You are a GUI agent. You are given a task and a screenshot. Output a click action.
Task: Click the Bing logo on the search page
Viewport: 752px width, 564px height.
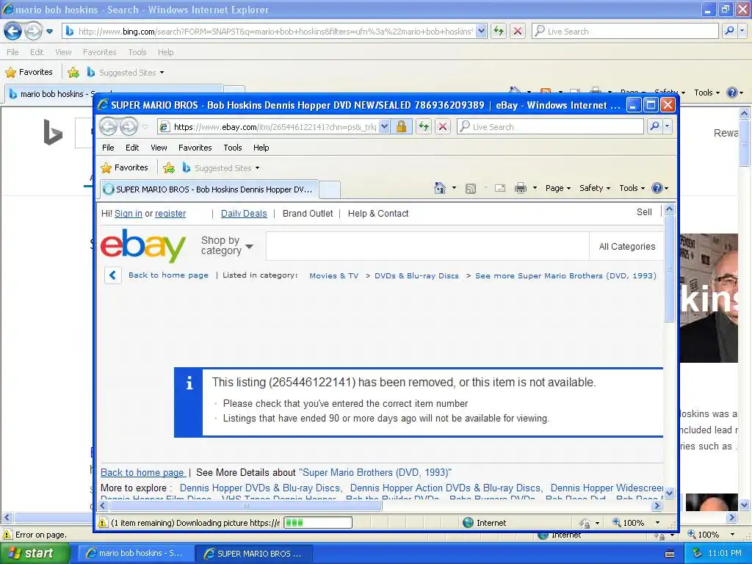click(53, 132)
